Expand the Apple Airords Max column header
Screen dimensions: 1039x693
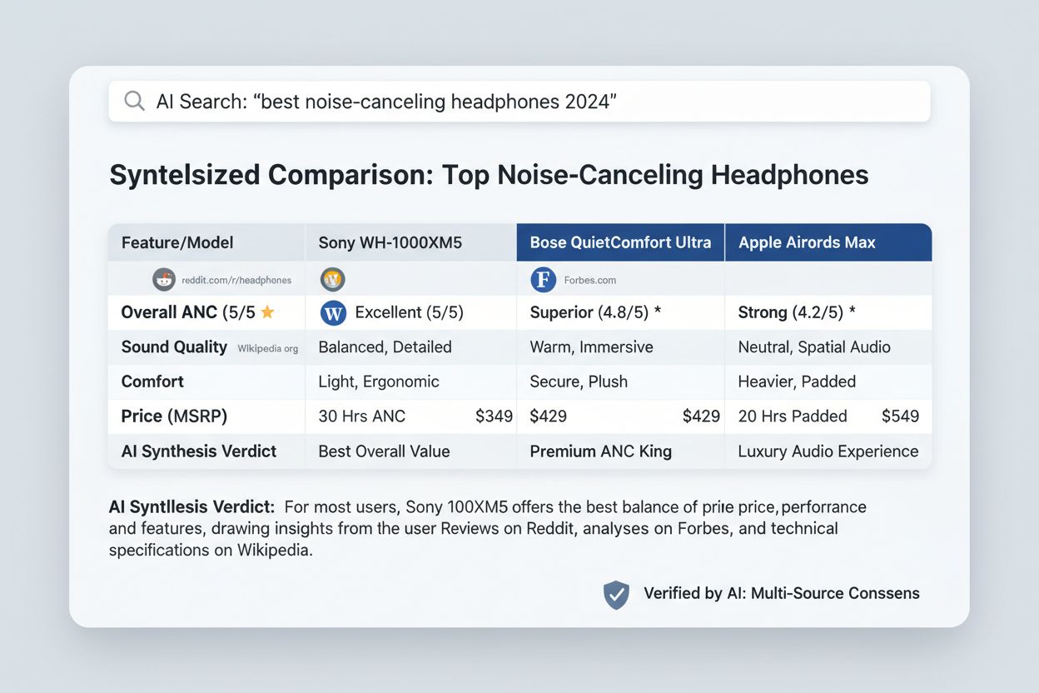[x=805, y=242]
